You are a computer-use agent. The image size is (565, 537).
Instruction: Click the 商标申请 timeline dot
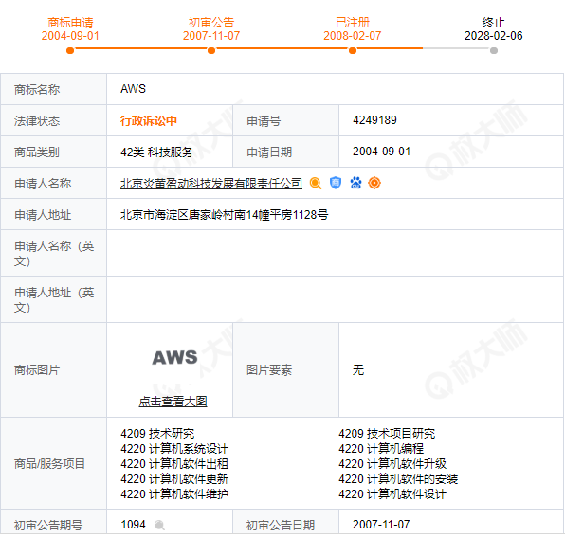pyautogui.click(x=70, y=51)
